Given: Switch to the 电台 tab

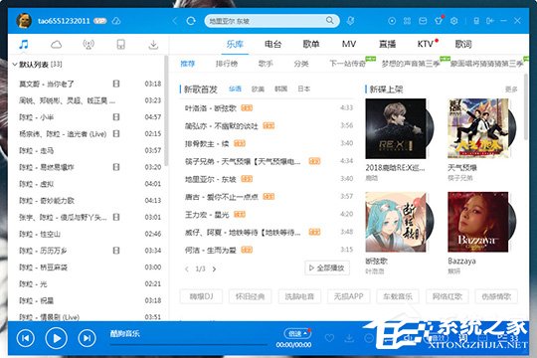Looking at the screenshot, I should (272, 44).
